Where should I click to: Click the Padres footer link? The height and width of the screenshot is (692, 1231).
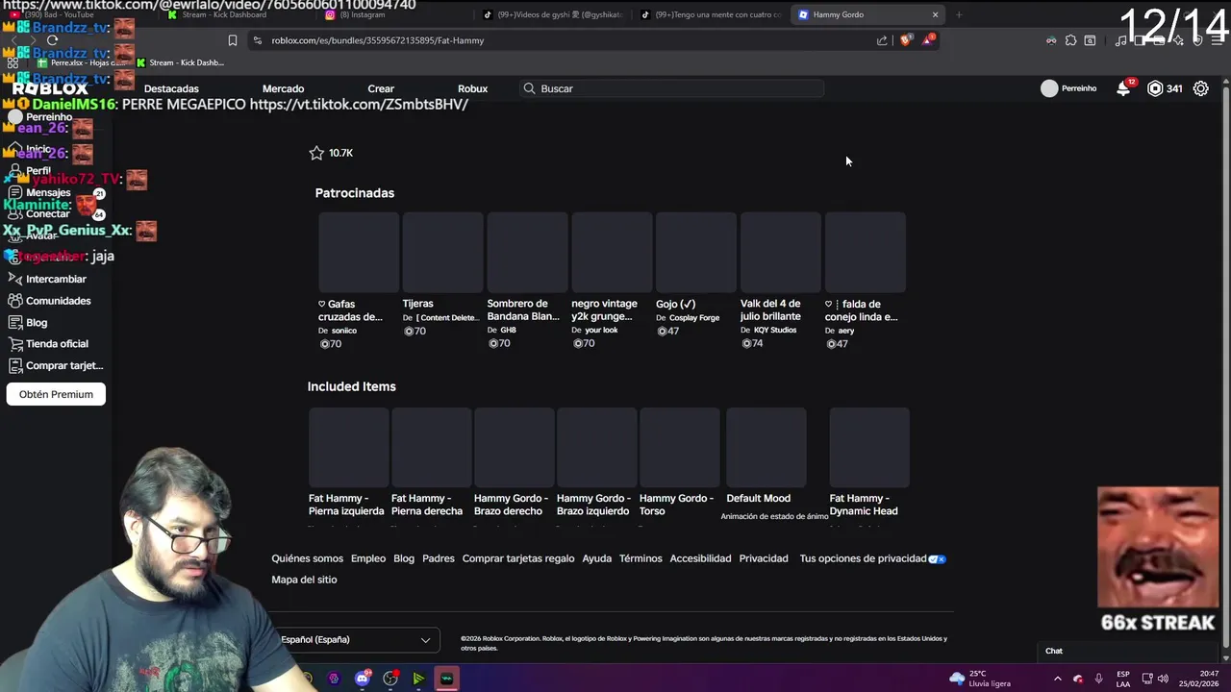click(438, 558)
